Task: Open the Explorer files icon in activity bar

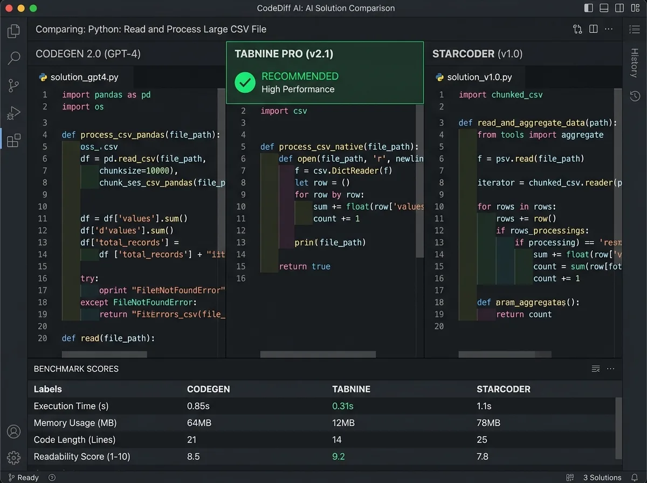Action: click(13, 31)
